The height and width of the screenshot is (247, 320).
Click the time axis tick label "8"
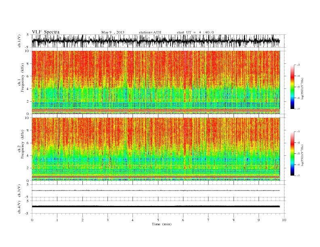point(234,220)
